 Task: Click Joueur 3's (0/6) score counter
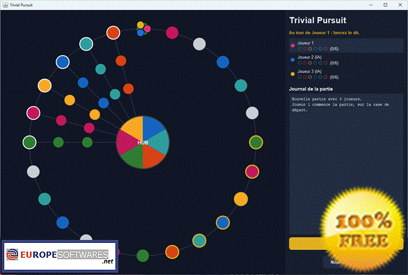[x=334, y=77]
